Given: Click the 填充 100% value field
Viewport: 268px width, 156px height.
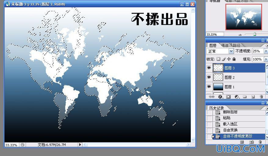Looking at the screenshot, I should [258, 59].
